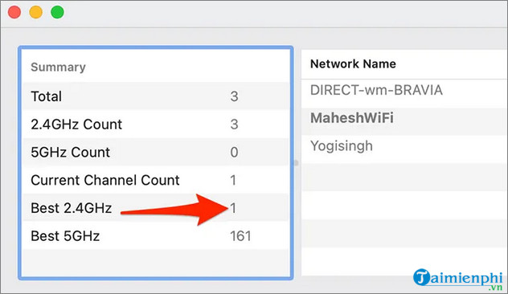Select the Best 2.4GHz row label

click(72, 208)
